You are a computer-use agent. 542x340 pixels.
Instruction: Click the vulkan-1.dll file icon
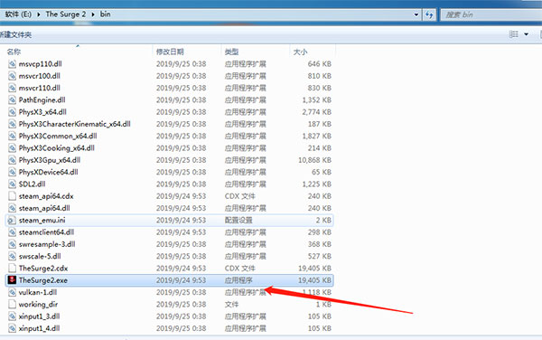point(12,292)
